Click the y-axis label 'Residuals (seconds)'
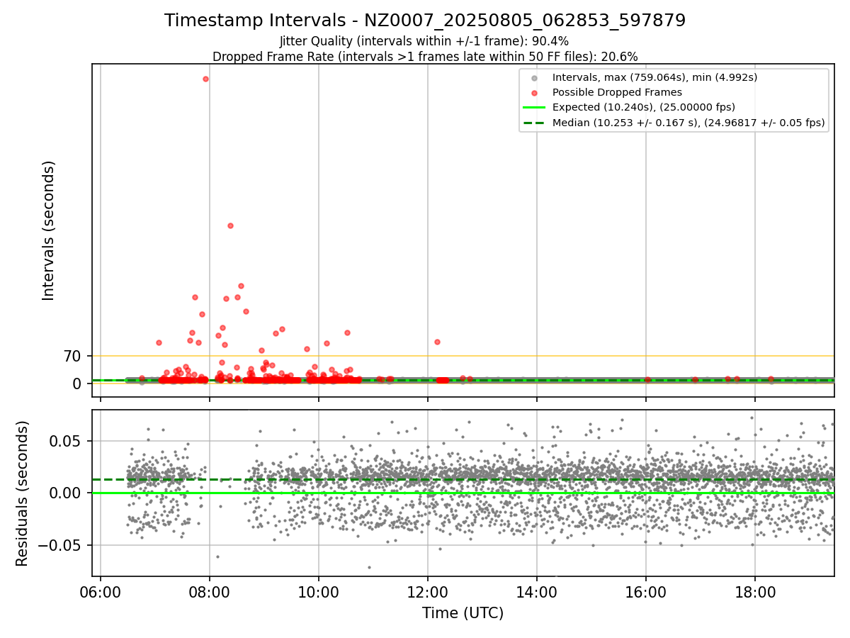Image resolution: width=850 pixels, height=638 pixels. [x=23, y=493]
